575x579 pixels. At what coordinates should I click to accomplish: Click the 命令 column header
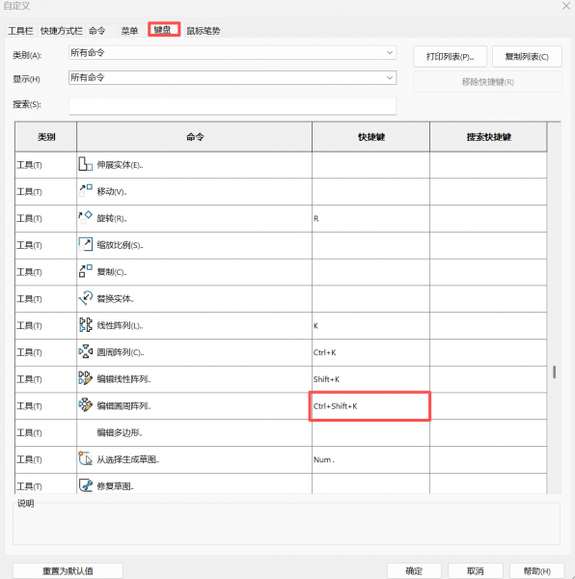click(195, 137)
